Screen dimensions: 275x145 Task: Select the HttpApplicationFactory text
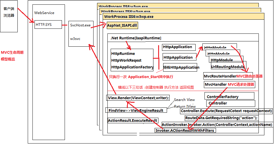point(132,67)
